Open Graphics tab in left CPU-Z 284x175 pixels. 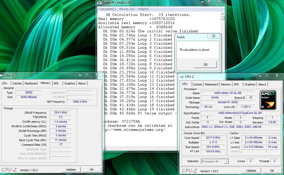tap(69, 83)
